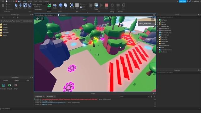Open the Color dropdown arrow
This screenshot has width=201, height=113.
point(77,10)
